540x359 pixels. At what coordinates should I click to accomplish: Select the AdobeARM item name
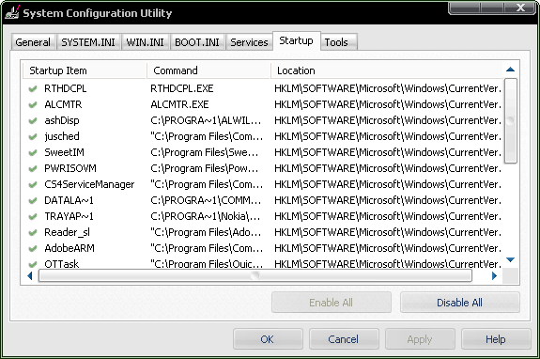[x=69, y=248]
